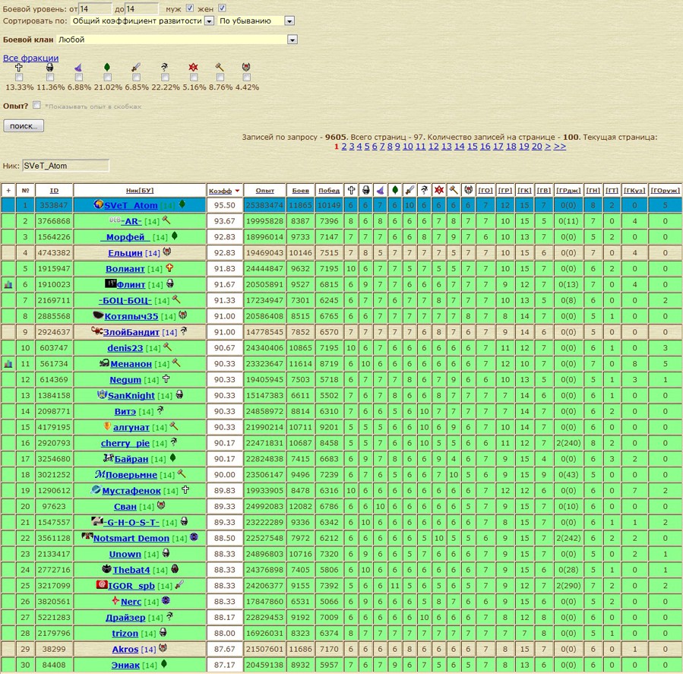Image resolution: width=683 pixels, height=674 pixels.
Task: Select the coefficient cell 95.50
Action: click(x=224, y=205)
